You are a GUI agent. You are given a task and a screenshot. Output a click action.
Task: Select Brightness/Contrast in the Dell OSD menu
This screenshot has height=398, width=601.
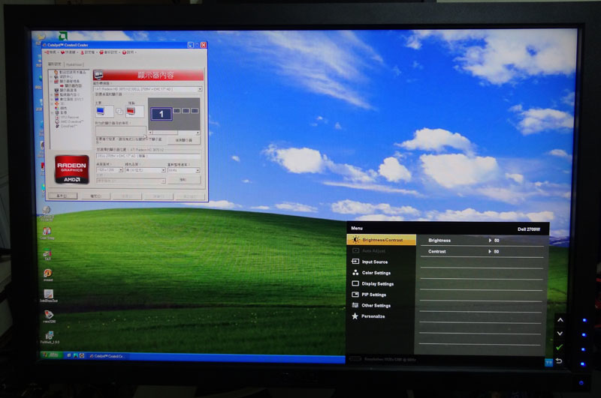[381, 240]
